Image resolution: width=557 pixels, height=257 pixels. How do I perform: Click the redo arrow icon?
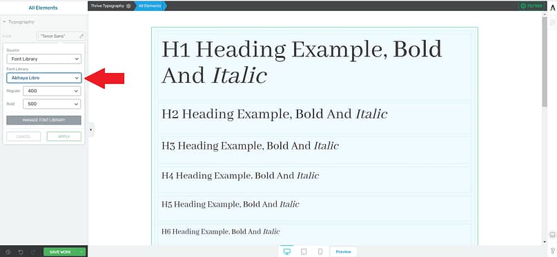coord(33,252)
